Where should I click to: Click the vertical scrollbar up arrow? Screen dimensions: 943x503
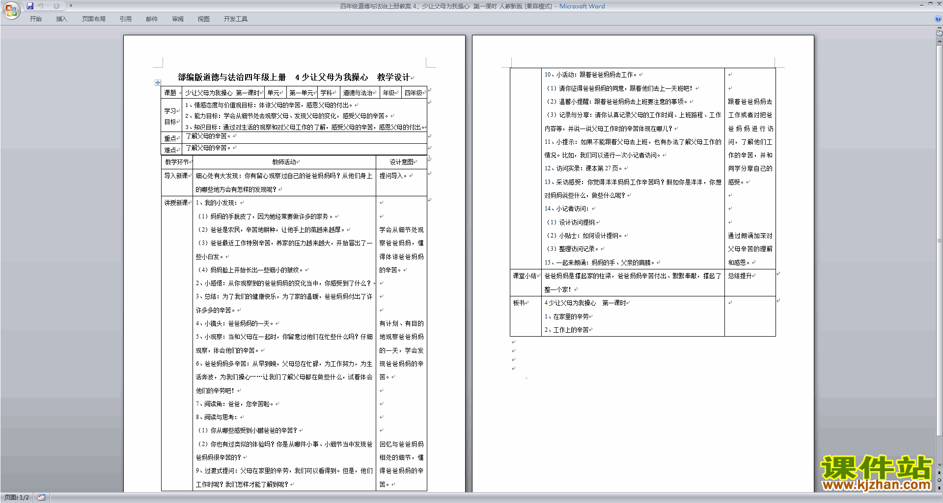pyautogui.click(x=940, y=42)
